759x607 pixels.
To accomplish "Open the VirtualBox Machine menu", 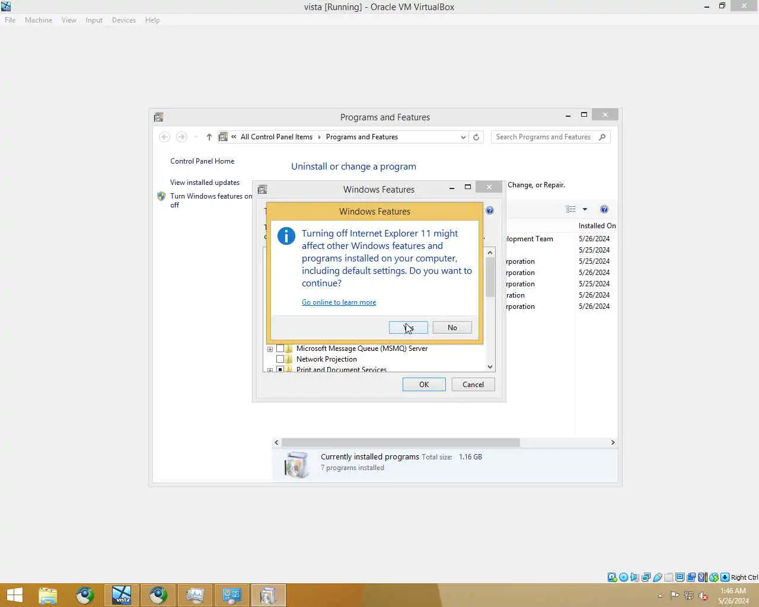I will 39,20.
